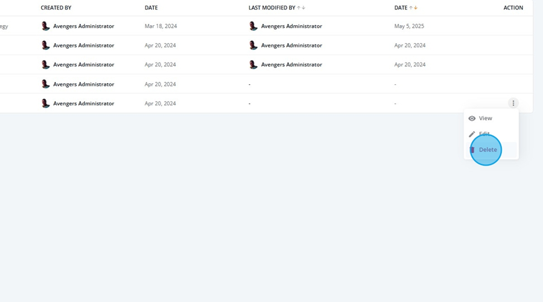Image resolution: width=543 pixels, height=302 pixels.
Task: Click modifier avatar in the May 5, 2025 row
Action: tap(253, 26)
